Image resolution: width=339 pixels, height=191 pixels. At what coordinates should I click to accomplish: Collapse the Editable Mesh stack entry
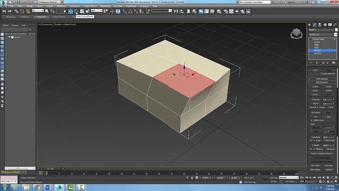pos(311,39)
